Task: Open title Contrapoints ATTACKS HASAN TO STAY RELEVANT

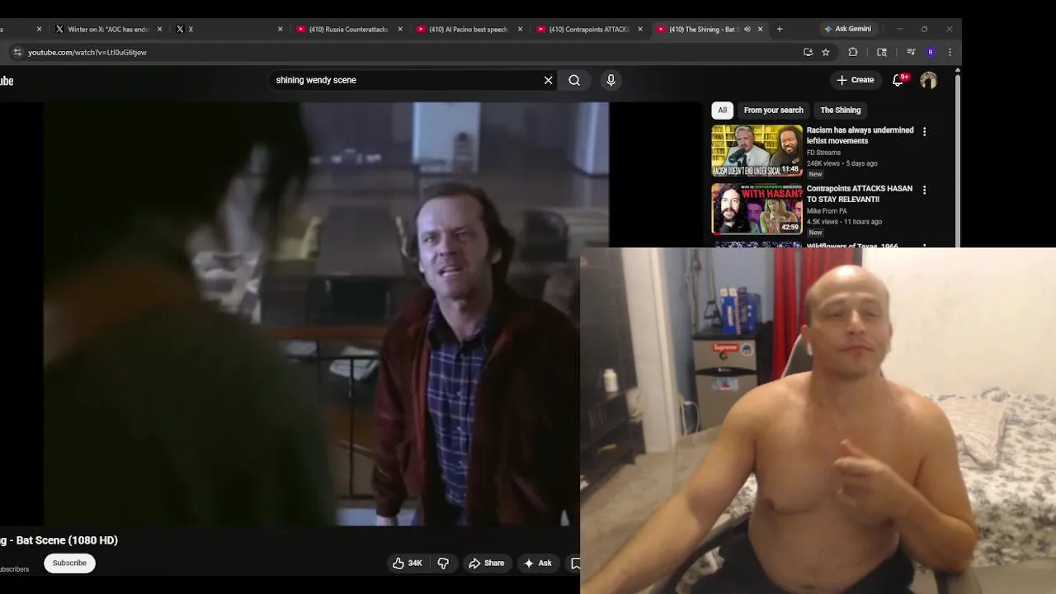Action: [x=860, y=194]
